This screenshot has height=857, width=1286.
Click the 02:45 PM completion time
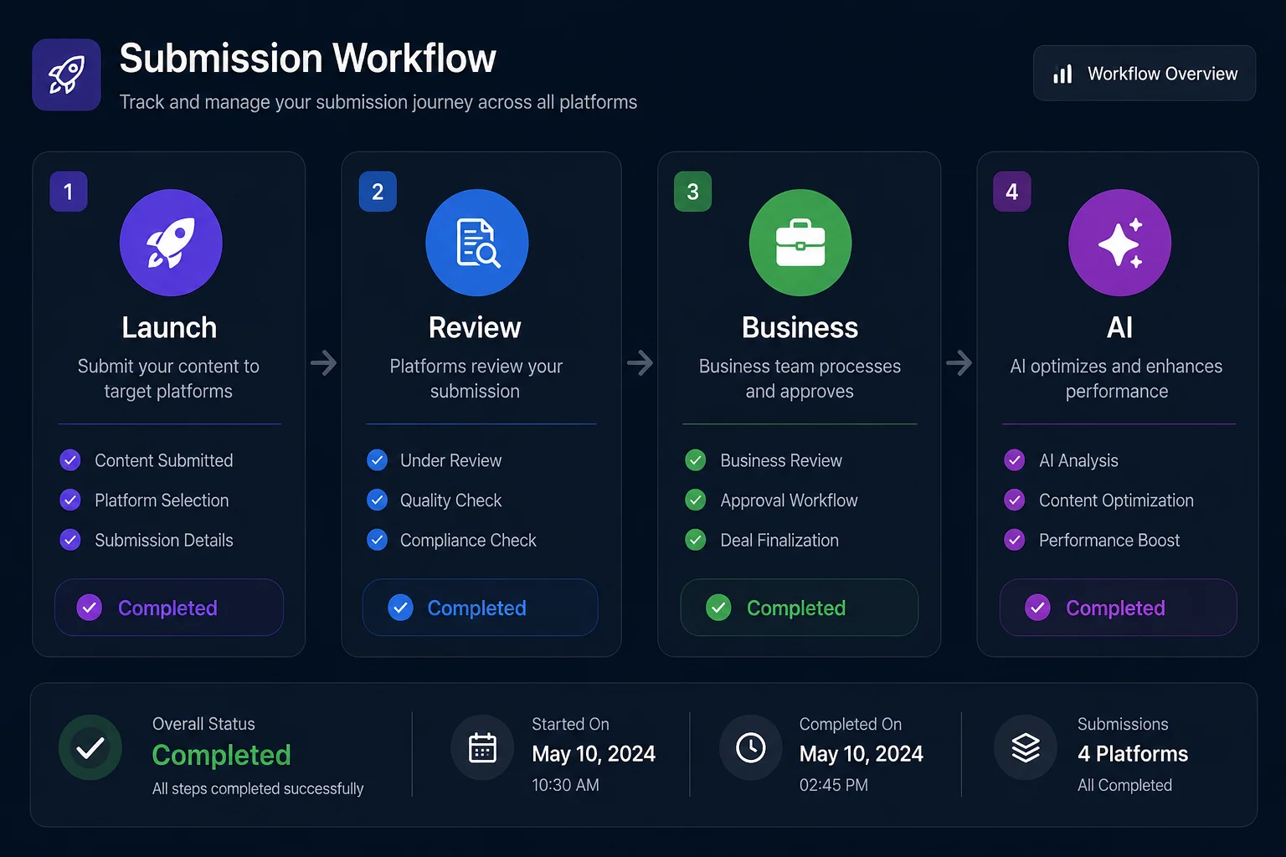point(834,785)
